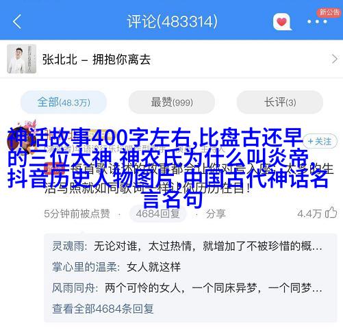The image size is (343, 332).
Task: Go back using the left arrow
Action: 17,22
